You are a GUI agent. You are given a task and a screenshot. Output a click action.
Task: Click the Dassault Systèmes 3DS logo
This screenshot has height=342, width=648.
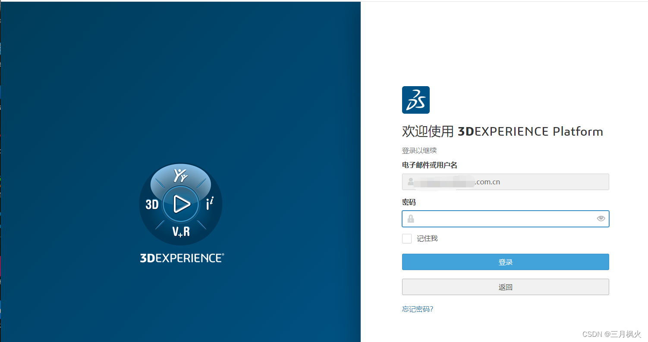pyautogui.click(x=415, y=100)
